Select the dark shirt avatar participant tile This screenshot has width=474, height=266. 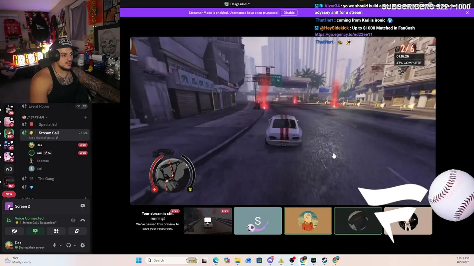pyautogui.click(x=358, y=221)
